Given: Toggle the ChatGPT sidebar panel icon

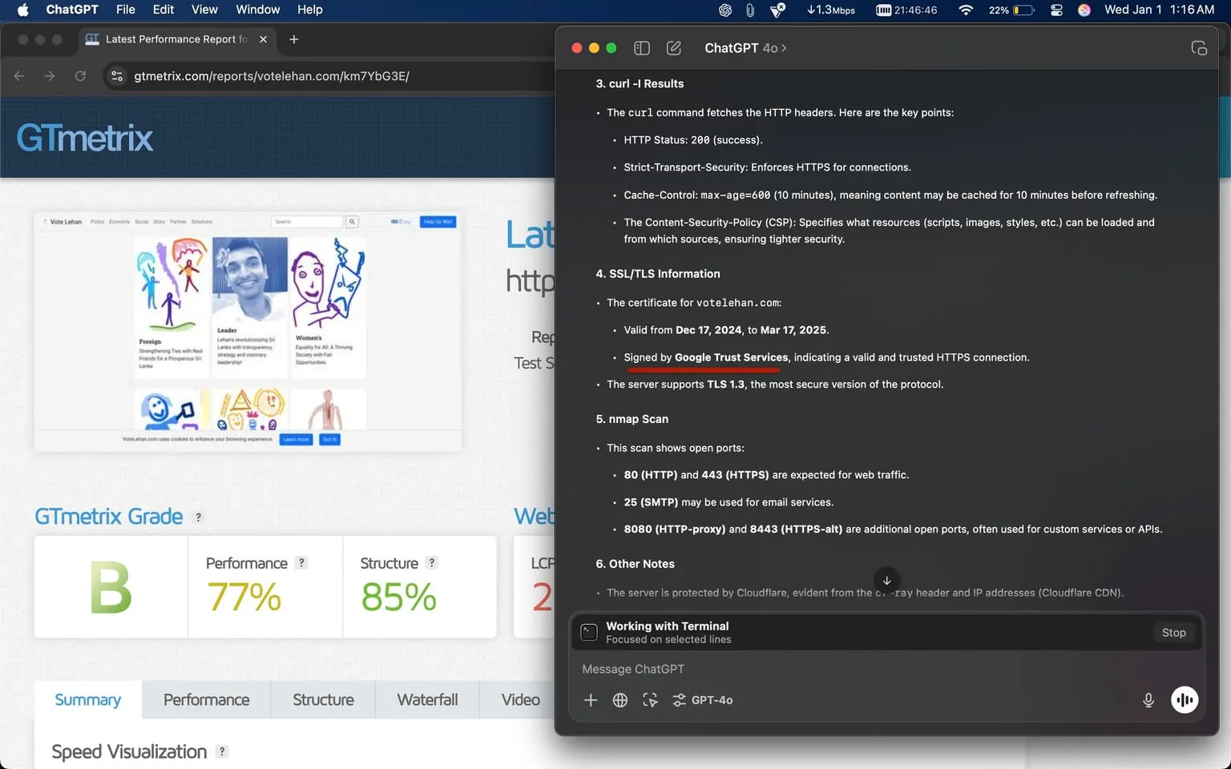Looking at the screenshot, I should (x=641, y=48).
